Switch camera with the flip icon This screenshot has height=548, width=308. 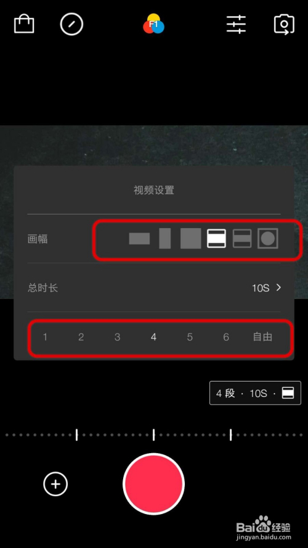point(284,24)
